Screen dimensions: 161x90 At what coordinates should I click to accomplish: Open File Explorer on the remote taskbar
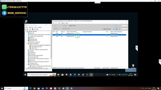(x=58, y=75)
